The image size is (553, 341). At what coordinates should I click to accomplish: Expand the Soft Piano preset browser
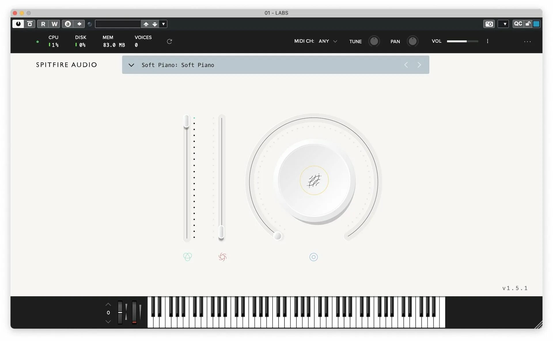pyautogui.click(x=131, y=65)
